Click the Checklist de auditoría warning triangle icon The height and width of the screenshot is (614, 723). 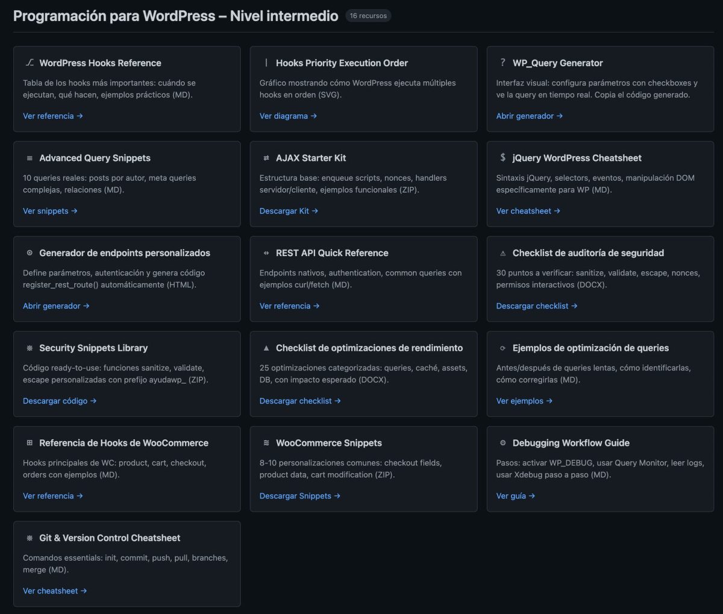502,252
